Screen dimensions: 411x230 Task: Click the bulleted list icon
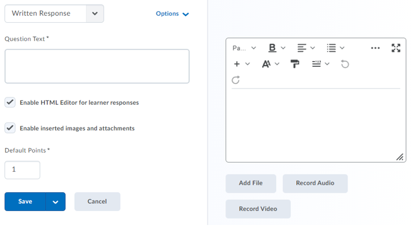point(331,48)
